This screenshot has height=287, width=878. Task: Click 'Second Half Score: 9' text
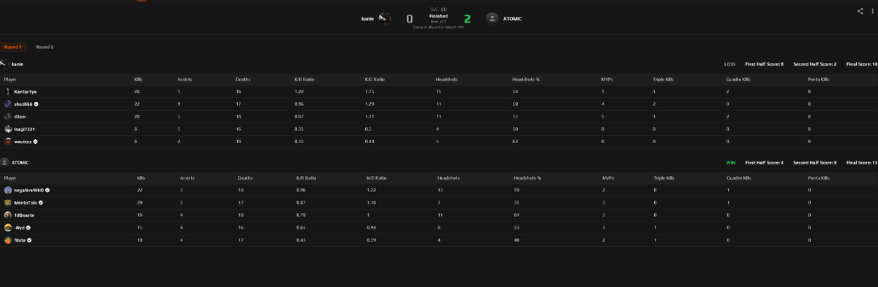814,162
